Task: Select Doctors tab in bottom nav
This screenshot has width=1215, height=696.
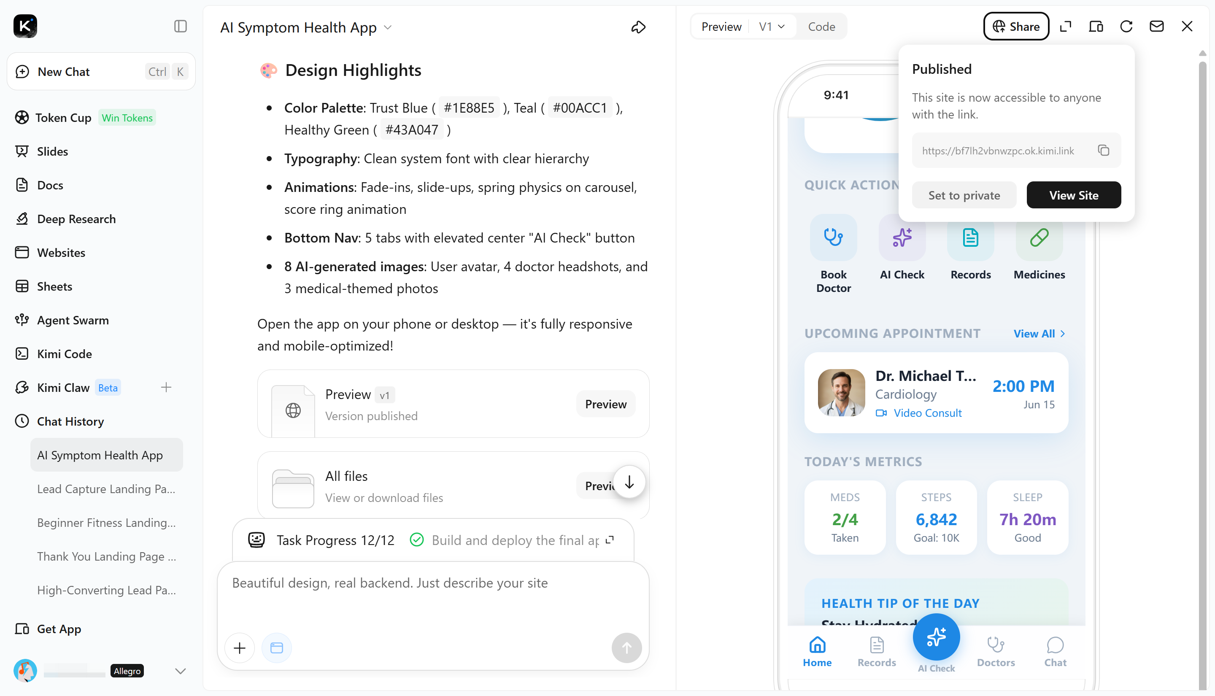Action: pos(996,652)
